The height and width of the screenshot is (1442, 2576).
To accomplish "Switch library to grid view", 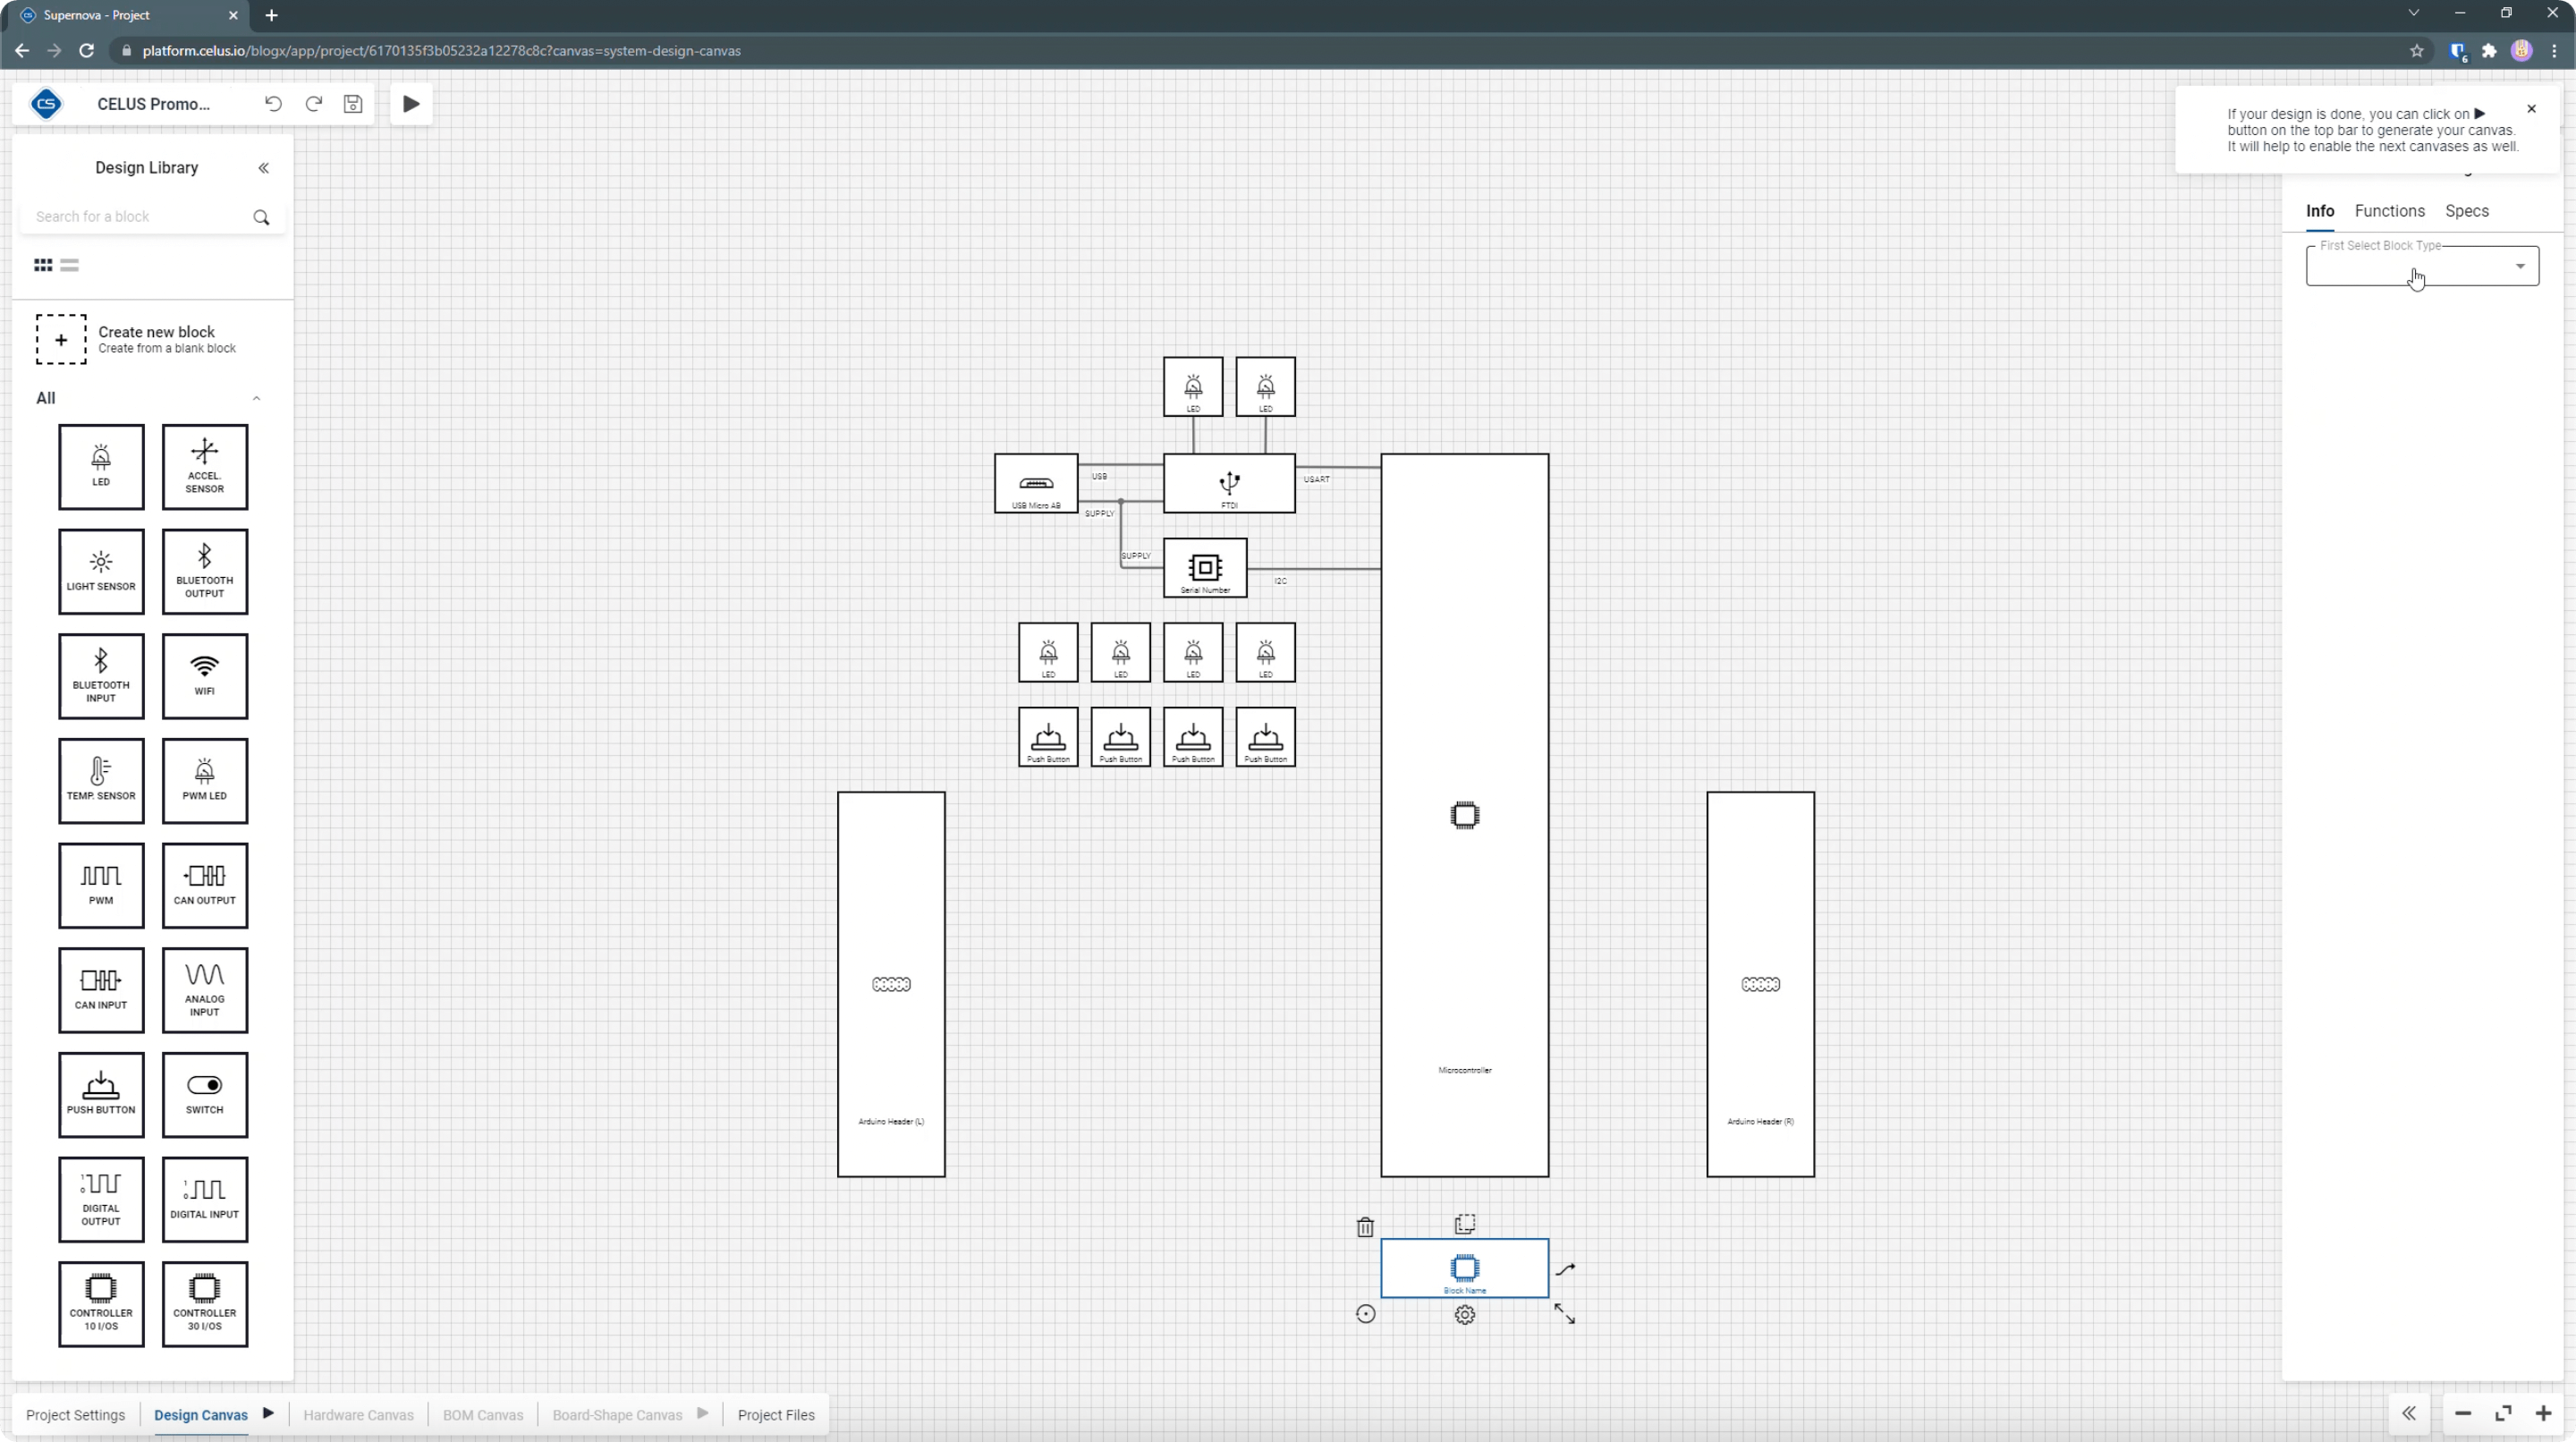I will tap(43, 265).
